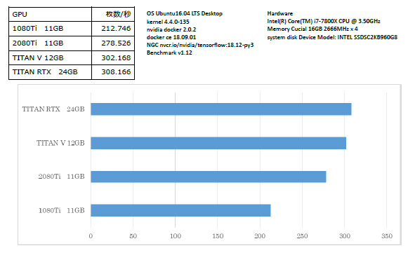Click table cell showing 212.746

(113, 29)
